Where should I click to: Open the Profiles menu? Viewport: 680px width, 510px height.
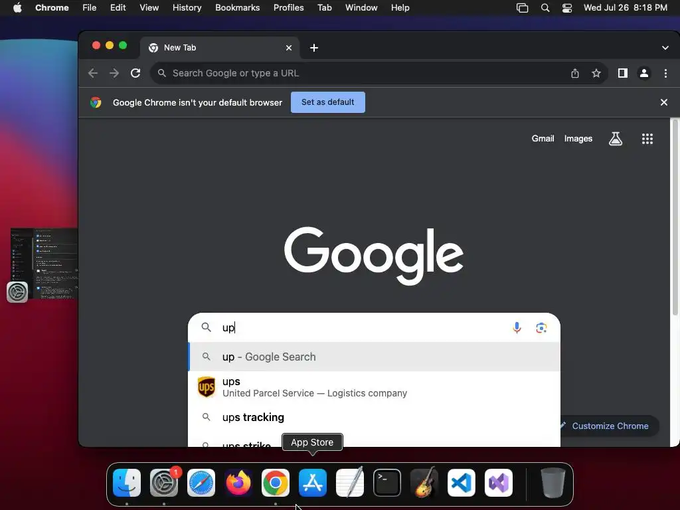pos(288,8)
